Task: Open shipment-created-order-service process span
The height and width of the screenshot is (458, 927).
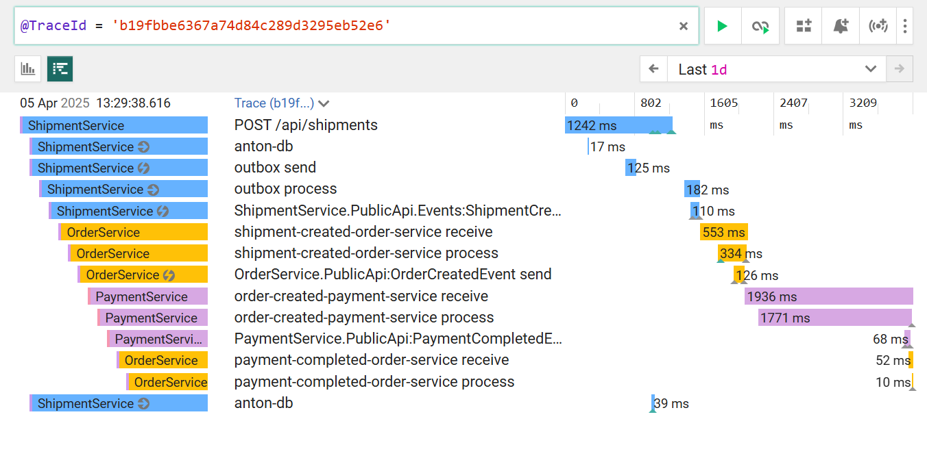Action: (366, 253)
